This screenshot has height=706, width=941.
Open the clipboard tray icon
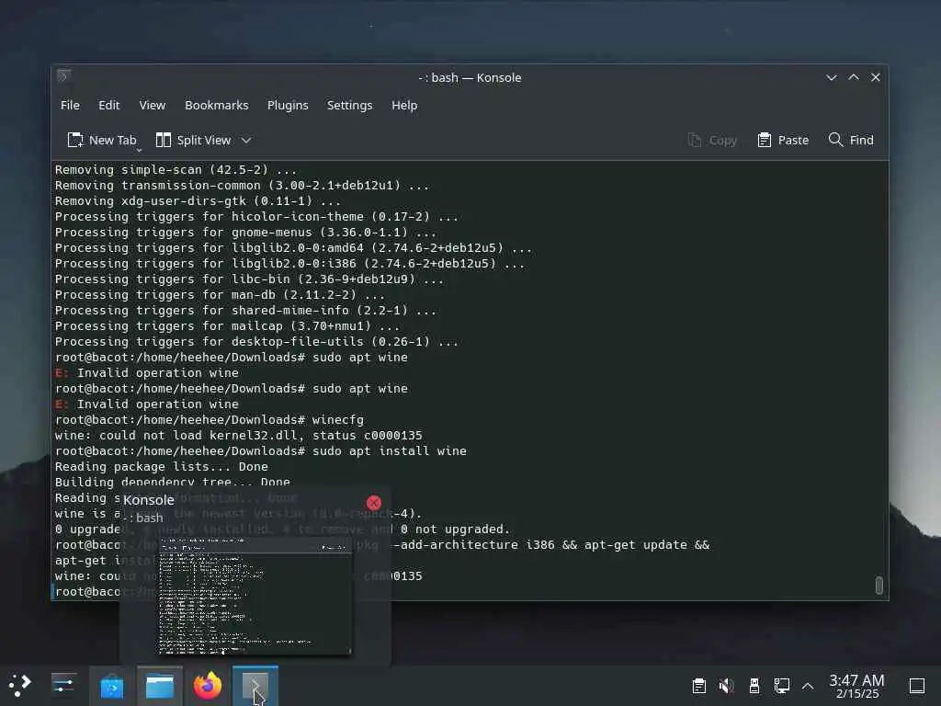pos(699,686)
